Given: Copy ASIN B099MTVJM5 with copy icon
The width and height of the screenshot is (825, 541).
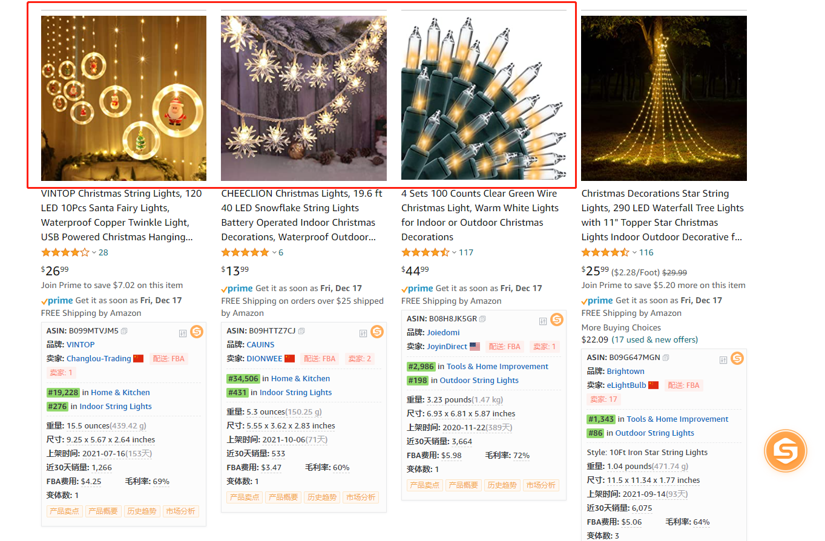Looking at the screenshot, I should point(124,331).
